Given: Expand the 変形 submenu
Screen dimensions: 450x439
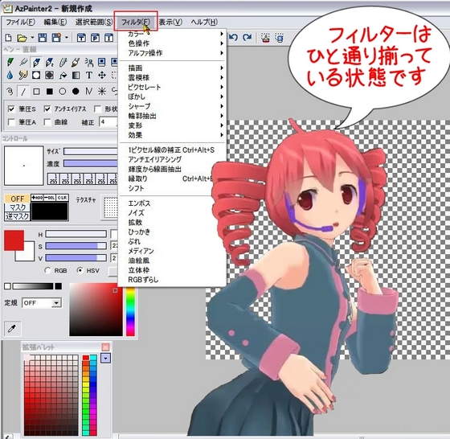Looking at the screenshot, I should click(x=172, y=125).
